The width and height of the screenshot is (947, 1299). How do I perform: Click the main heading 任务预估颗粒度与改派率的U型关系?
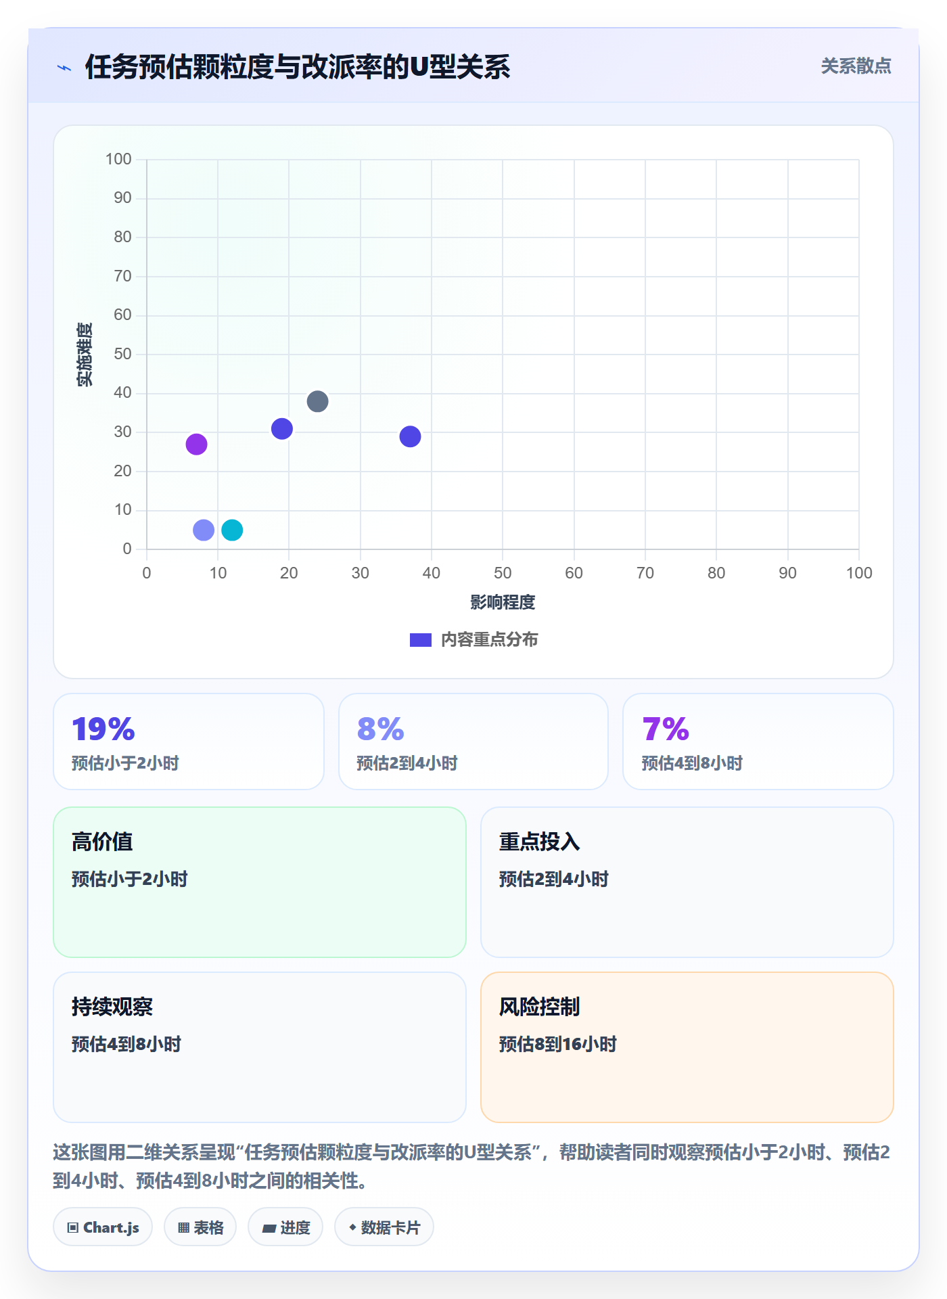point(298,67)
